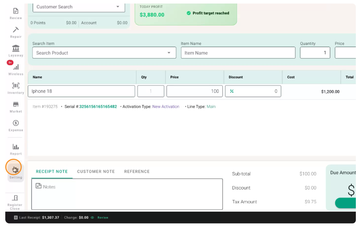Click the Review link in status bar
Viewport: 362px width, 227px height.
tap(103, 217)
